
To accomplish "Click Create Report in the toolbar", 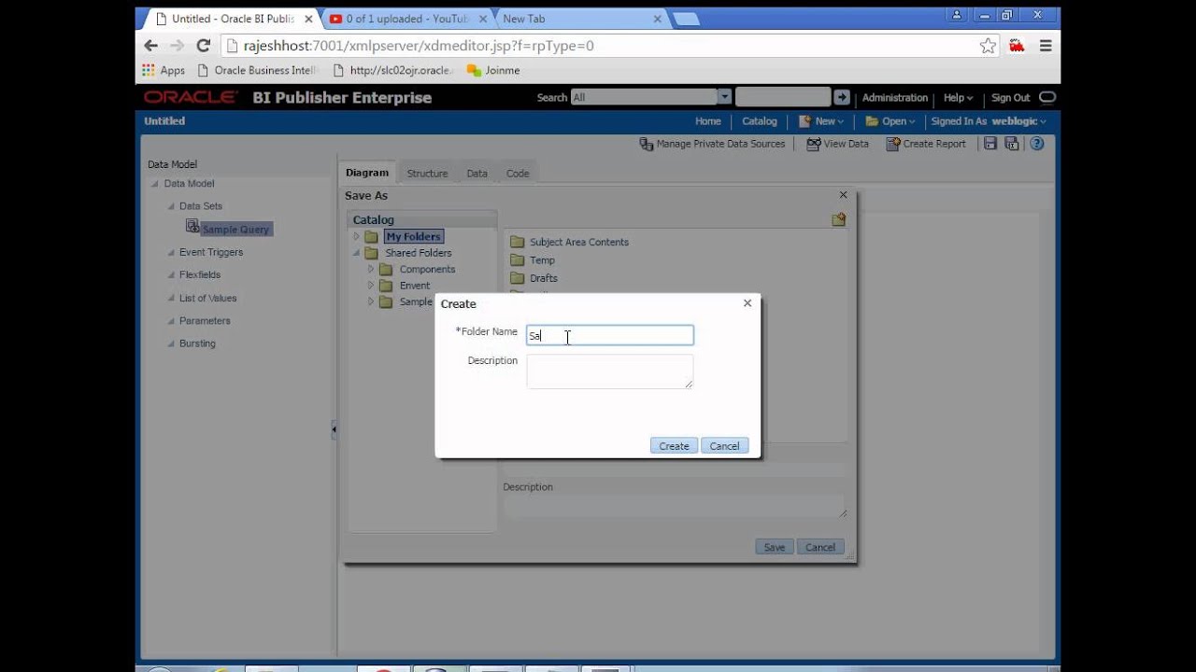I will (926, 144).
